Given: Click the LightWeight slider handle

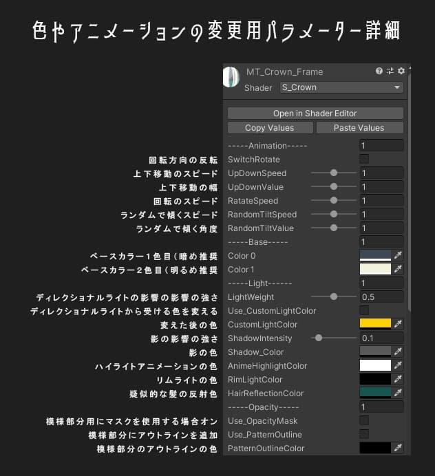Looking at the screenshot, I should coord(334,296).
